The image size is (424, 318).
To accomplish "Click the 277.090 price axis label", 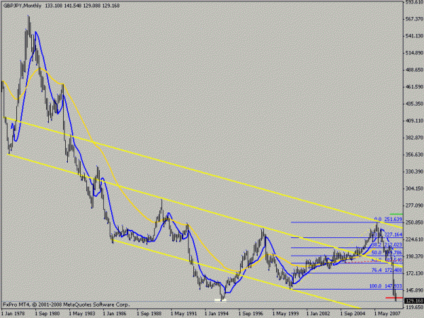I will coord(415,205).
